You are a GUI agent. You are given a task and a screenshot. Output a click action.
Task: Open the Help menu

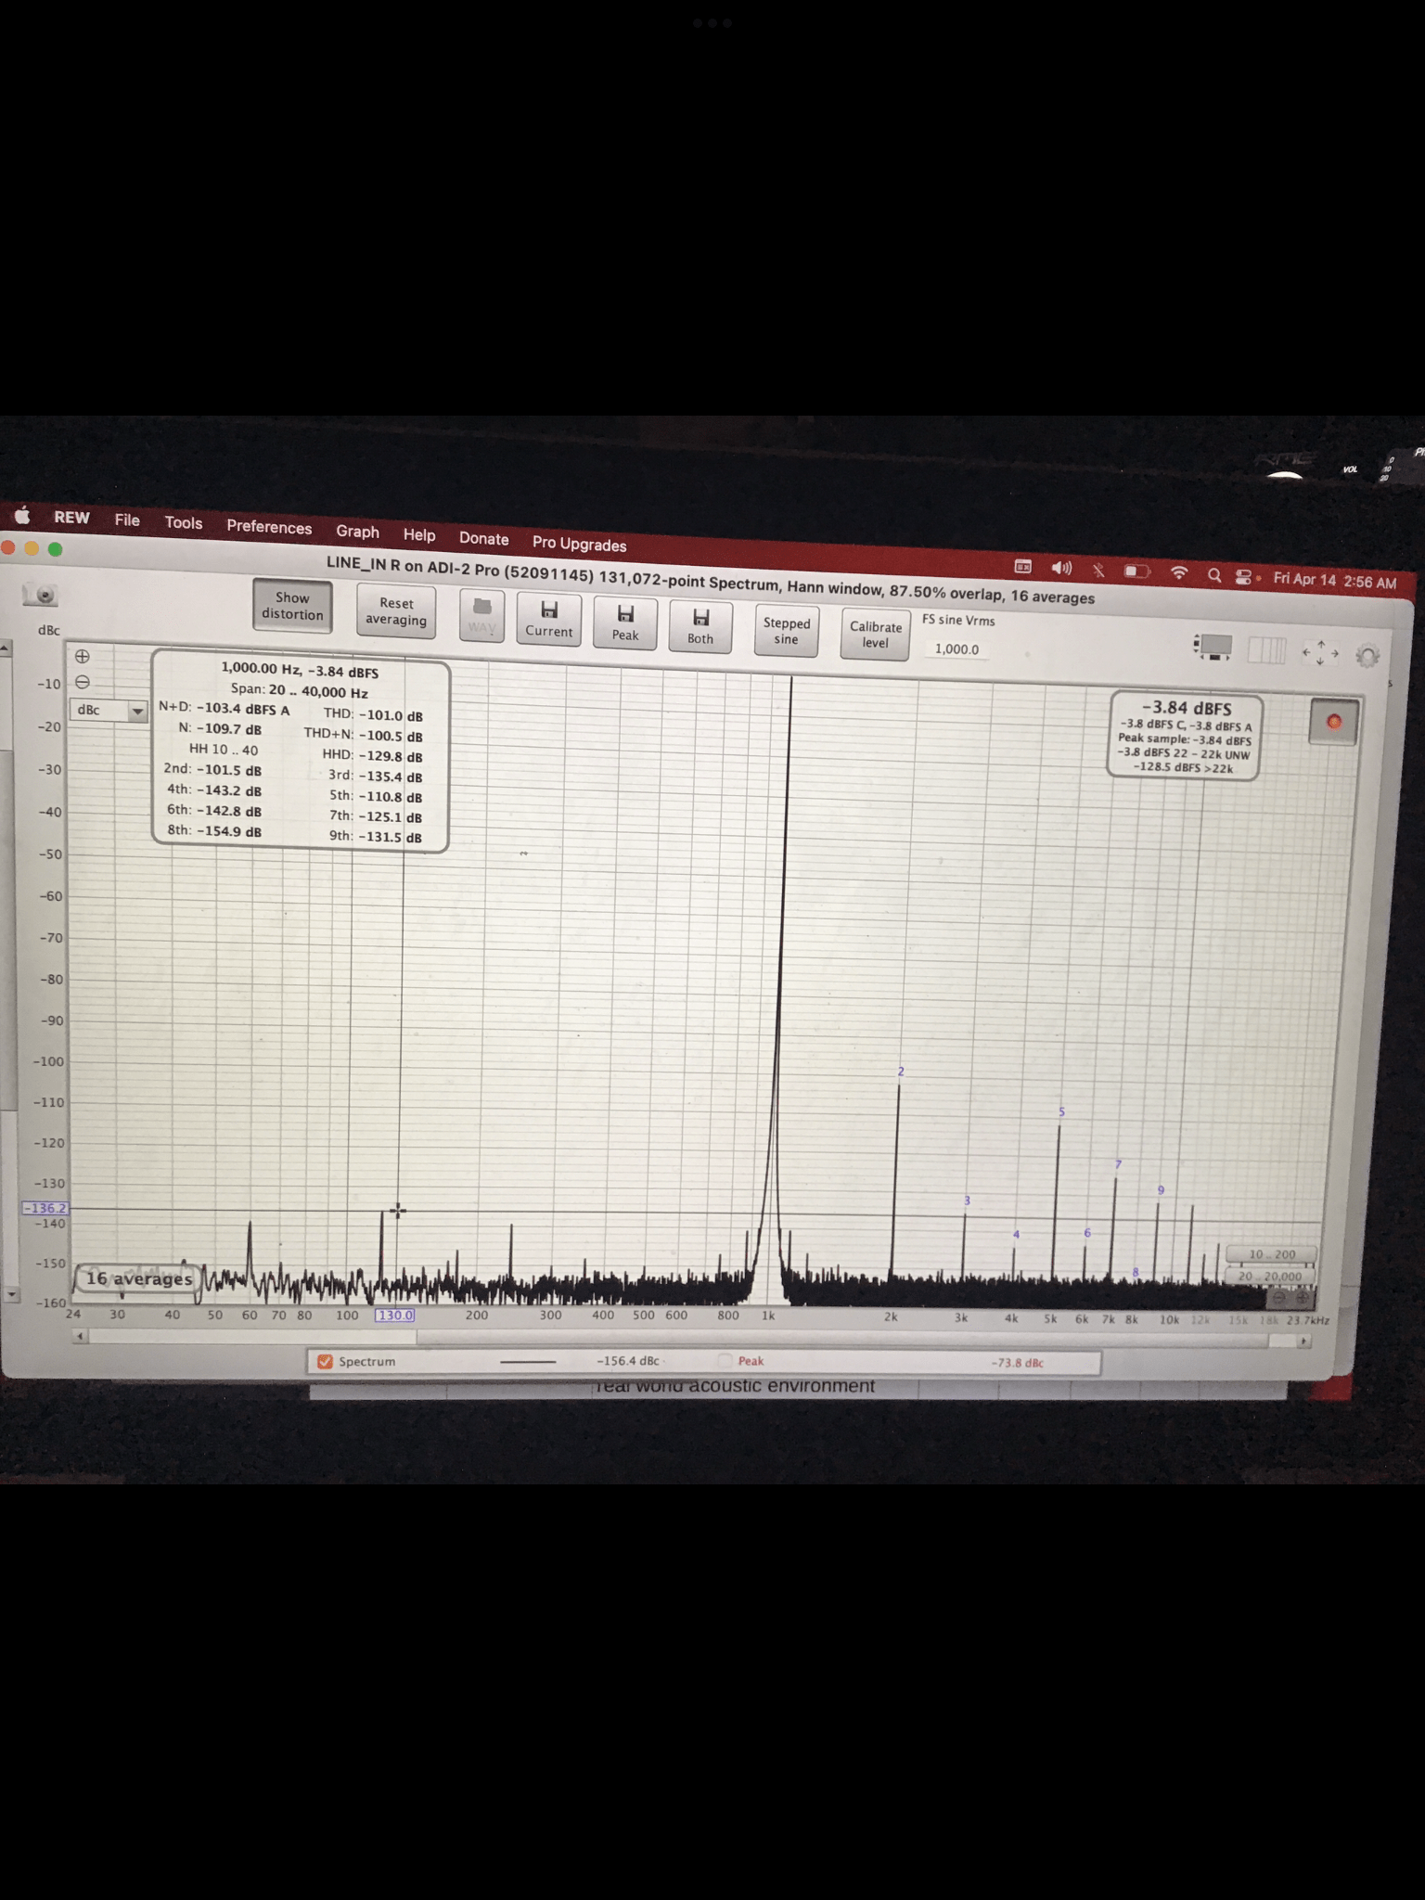(x=419, y=534)
